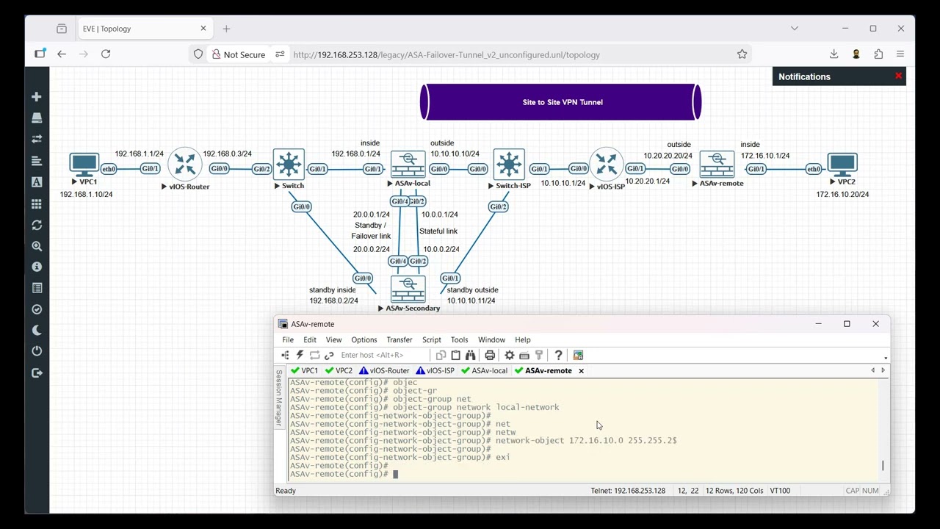Click the tab scroll right arrow in SecureCRT
Viewport: 940px width, 529px height.
point(883,371)
